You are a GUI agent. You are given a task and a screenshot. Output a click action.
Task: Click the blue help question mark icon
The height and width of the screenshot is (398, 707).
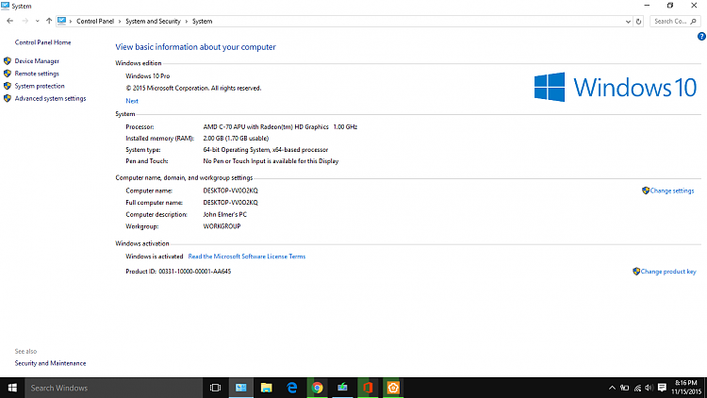[701, 37]
